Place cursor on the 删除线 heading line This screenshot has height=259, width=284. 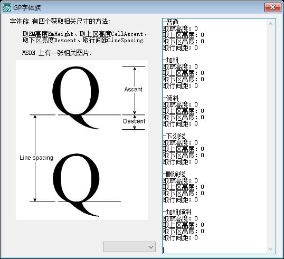(174, 175)
